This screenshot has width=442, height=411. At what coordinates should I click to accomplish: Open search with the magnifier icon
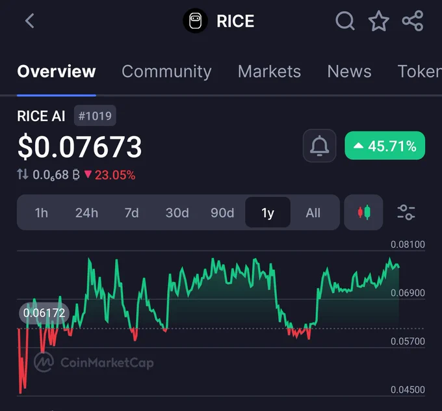coord(345,21)
